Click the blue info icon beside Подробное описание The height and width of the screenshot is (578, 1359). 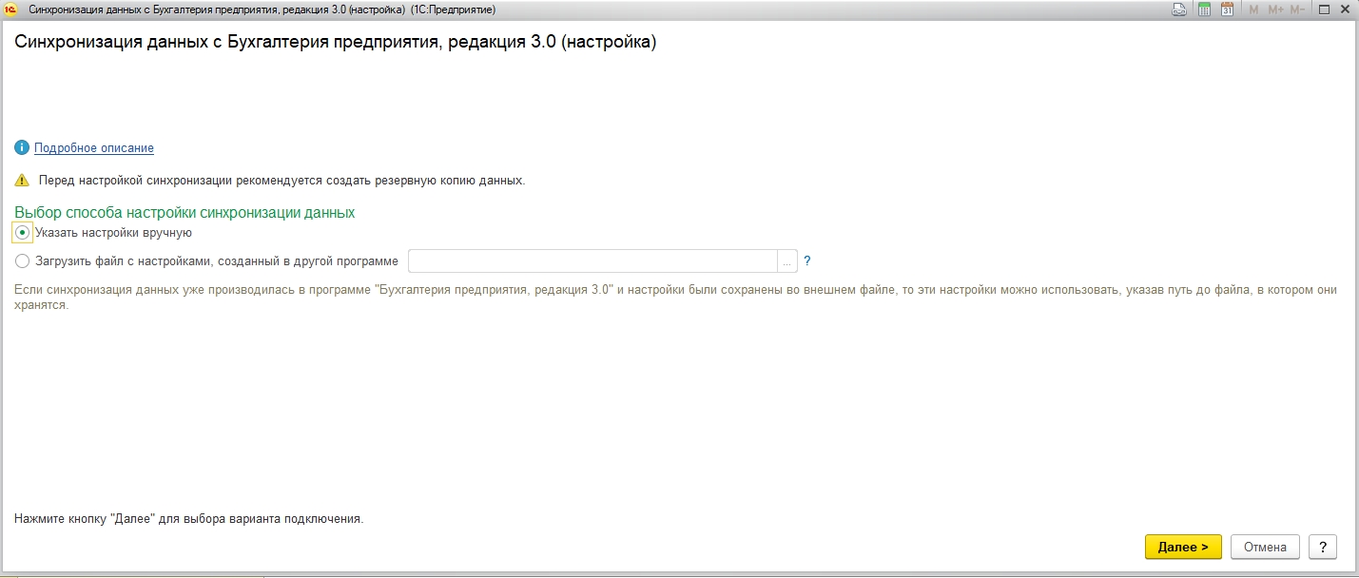22,148
